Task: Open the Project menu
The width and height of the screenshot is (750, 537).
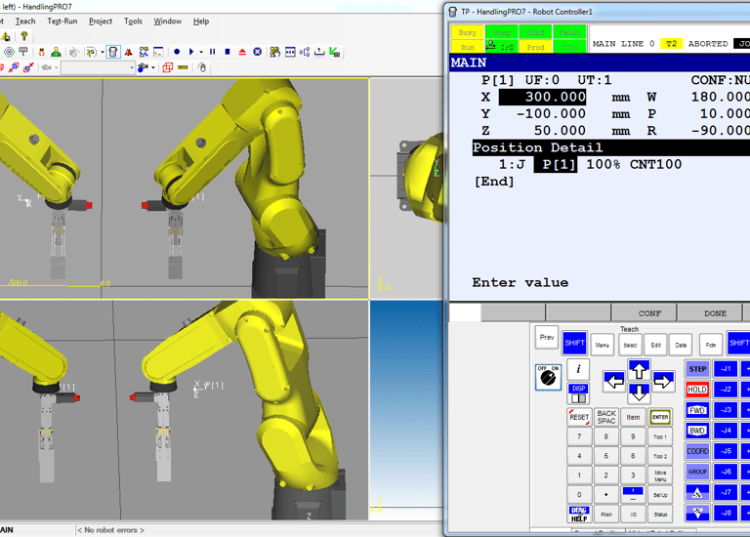Action: [x=101, y=21]
